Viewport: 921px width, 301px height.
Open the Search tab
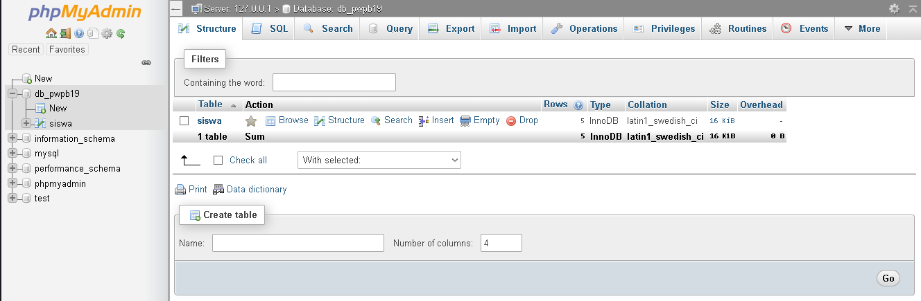point(328,29)
